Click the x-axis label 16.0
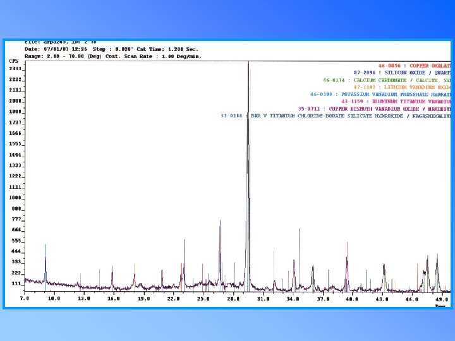The width and height of the screenshot is (455, 341). [x=114, y=298]
